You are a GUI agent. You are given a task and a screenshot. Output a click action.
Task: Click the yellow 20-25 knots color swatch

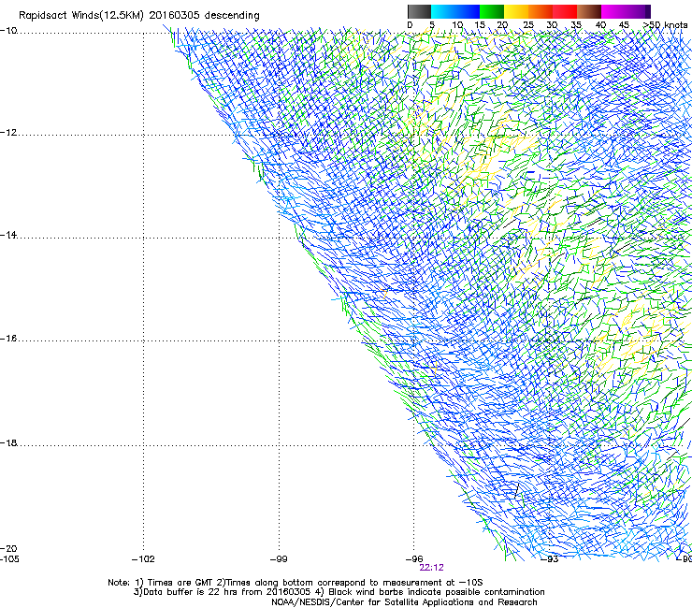click(x=516, y=11)
